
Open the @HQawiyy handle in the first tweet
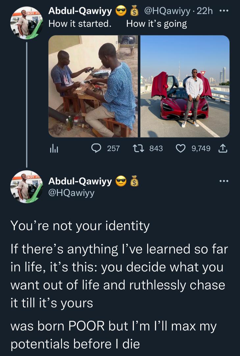[x=167, y=11]
